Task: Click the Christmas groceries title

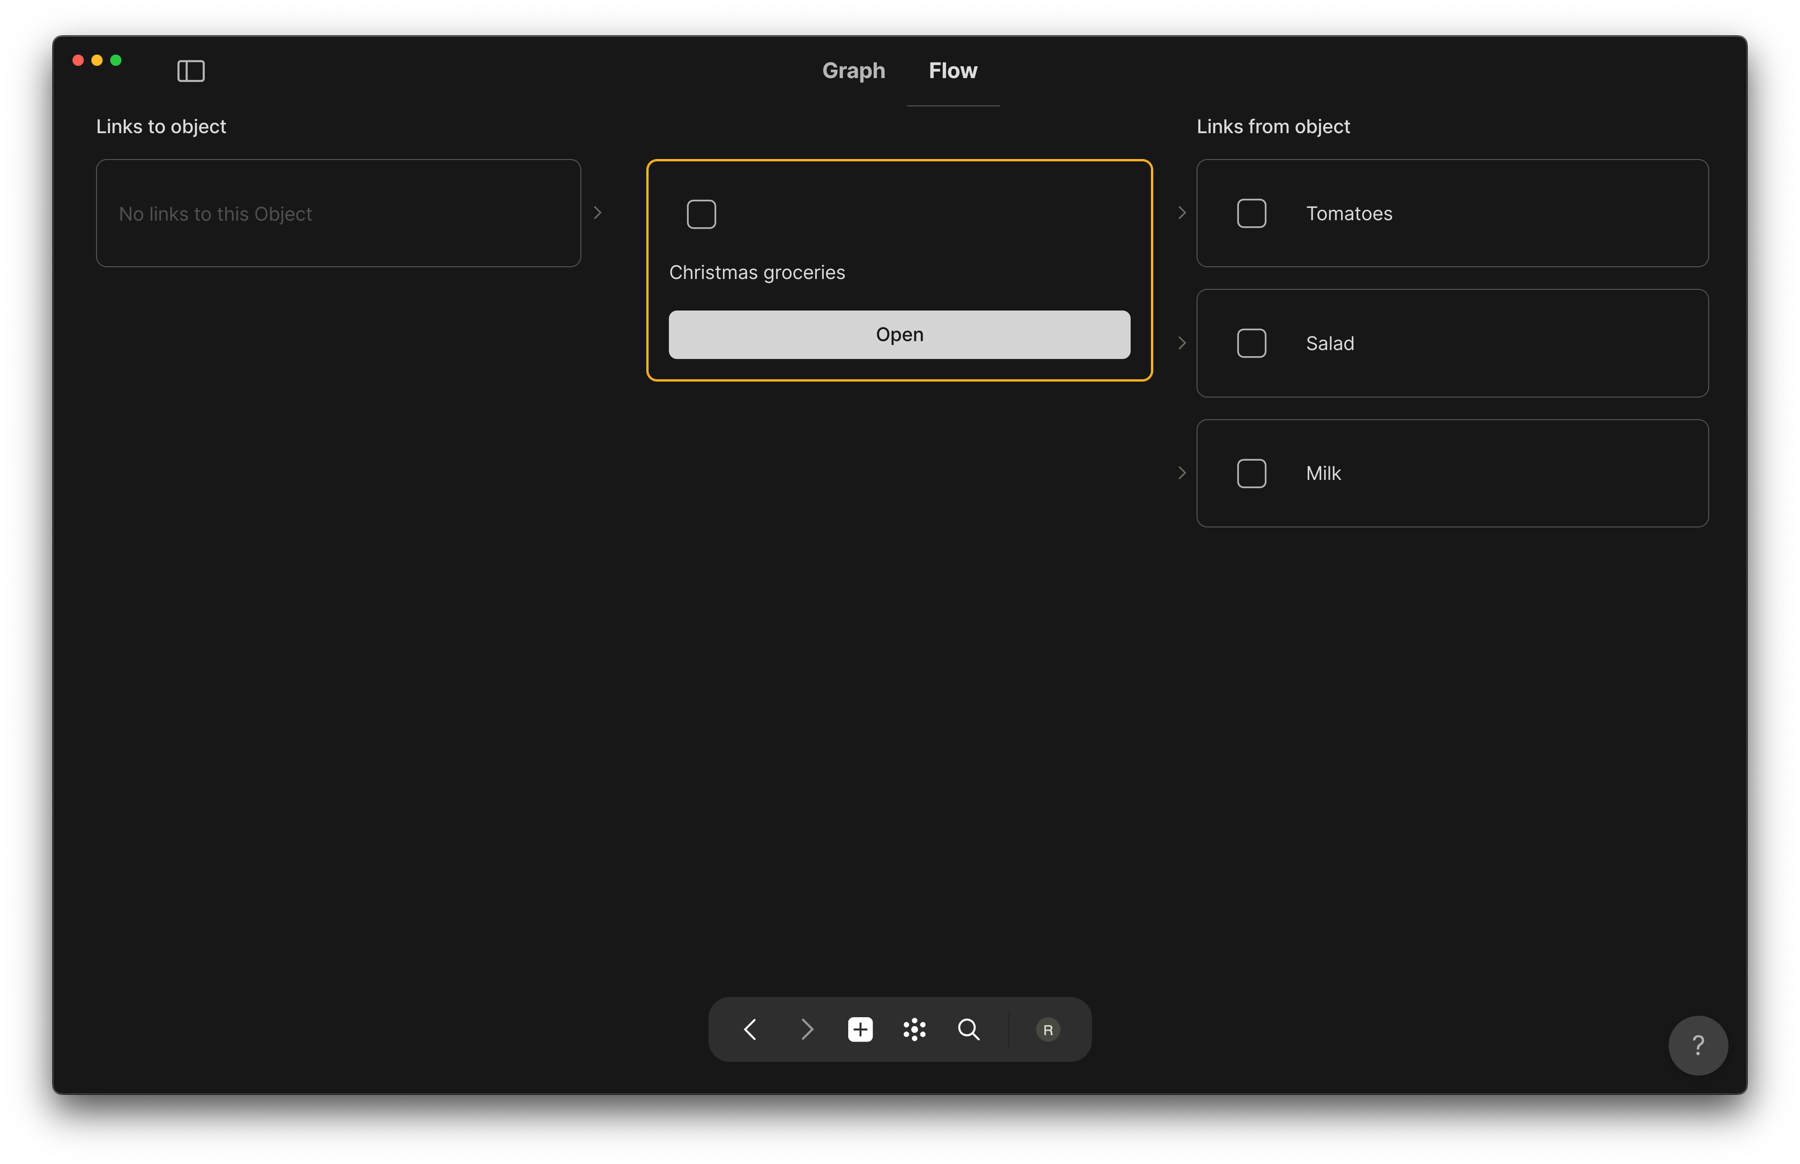Action: click(x=757, y=272)
